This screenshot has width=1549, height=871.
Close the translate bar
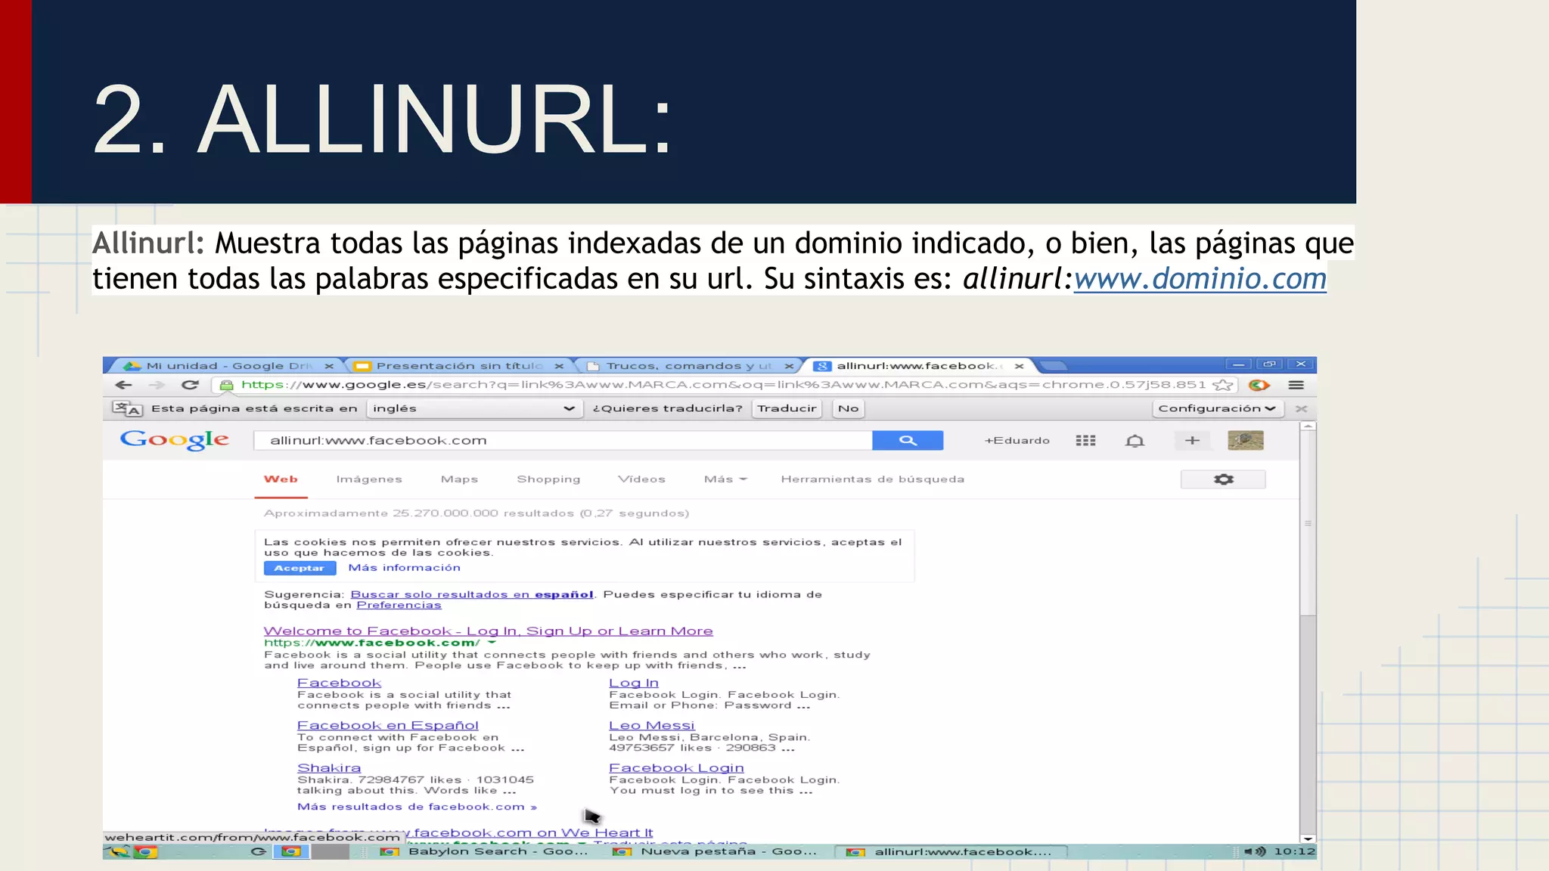tap(1301, 408)
